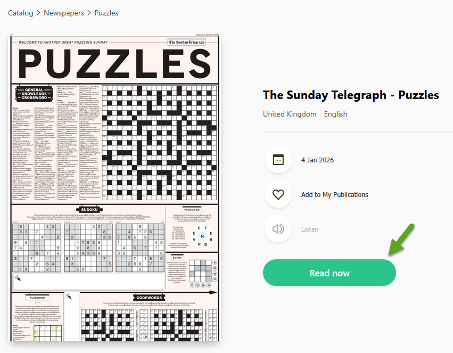Click the speaker Listen icon
453x353 pixels.
[x=278, y=229]
